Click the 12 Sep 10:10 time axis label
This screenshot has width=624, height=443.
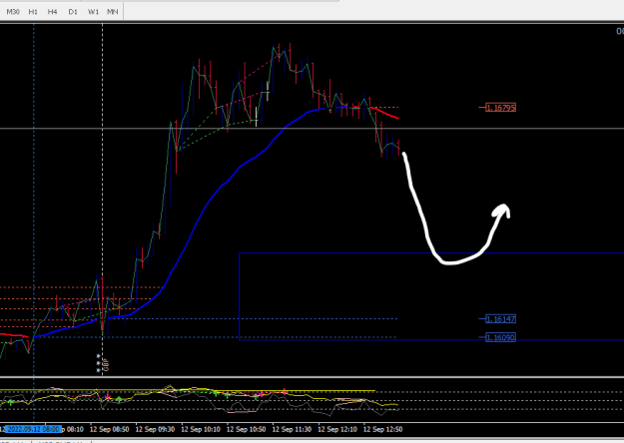click(x=201, y=429)
